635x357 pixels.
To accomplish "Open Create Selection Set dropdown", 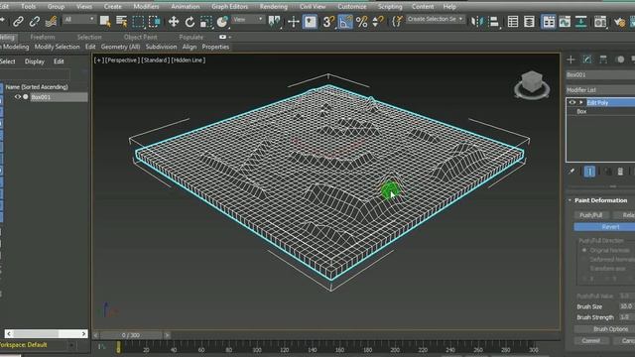I will [435, 19].
